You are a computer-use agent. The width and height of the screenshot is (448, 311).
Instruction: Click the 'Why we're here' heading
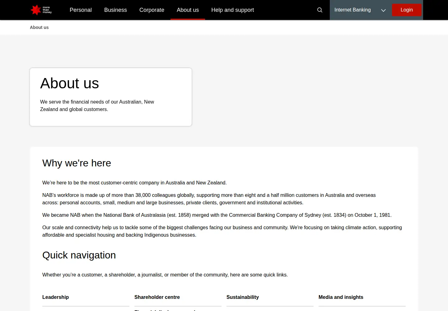pyautogui.click(x=77, y=163)
